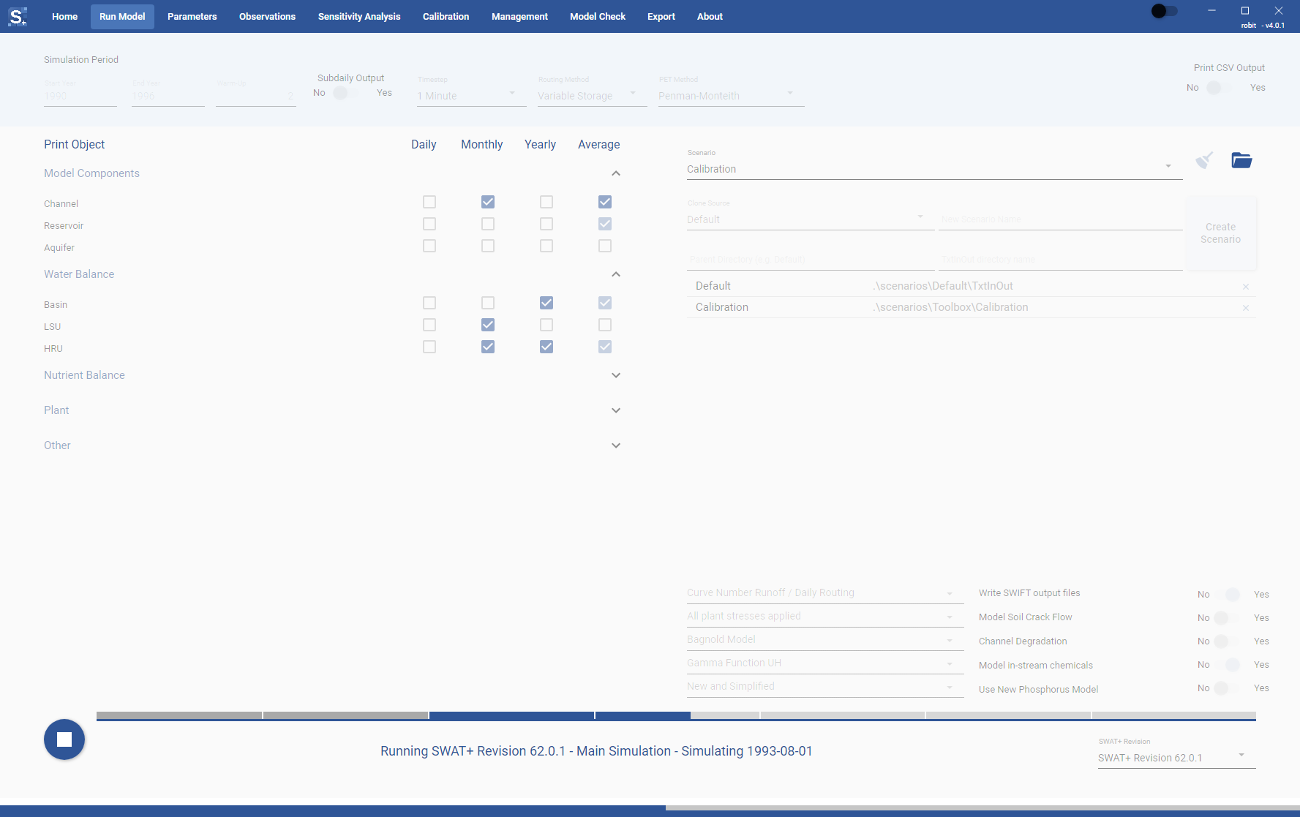Click the Start Year input field

(80, 96)
